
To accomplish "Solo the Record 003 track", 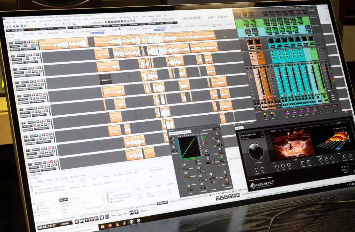I will tap(37, 54).
